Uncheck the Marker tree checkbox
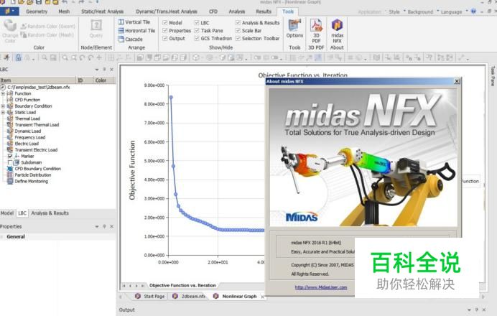This screenshot has width=497, height=316. (10, 157)
